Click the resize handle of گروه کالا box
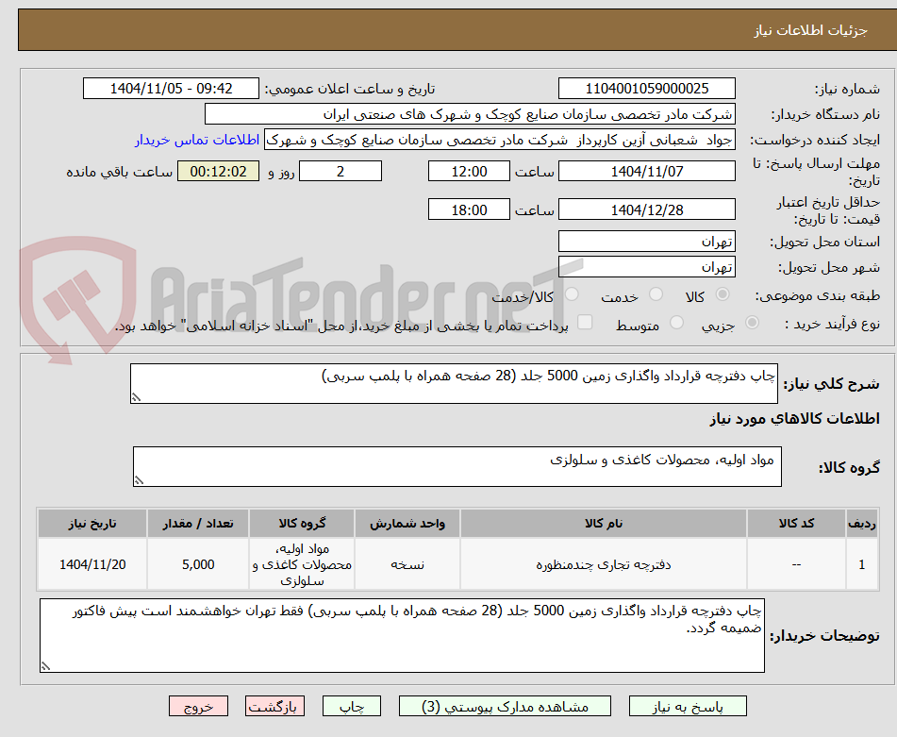 pos(137,480)
